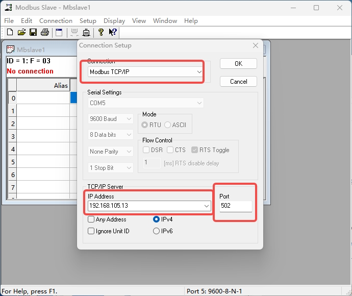Click the Save floppy disk icon
Image resolution: width=352 pixels, height=296 pixels.
(x=33, y=33)
